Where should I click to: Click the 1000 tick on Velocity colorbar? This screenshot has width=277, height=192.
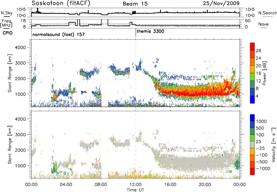tap(261, 121)
